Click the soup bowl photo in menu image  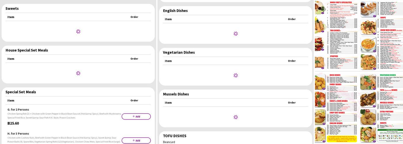368,44
